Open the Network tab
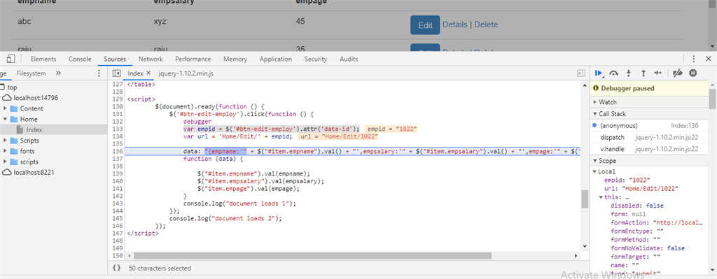The image size is (717, 279). click(x=151, y=59)
